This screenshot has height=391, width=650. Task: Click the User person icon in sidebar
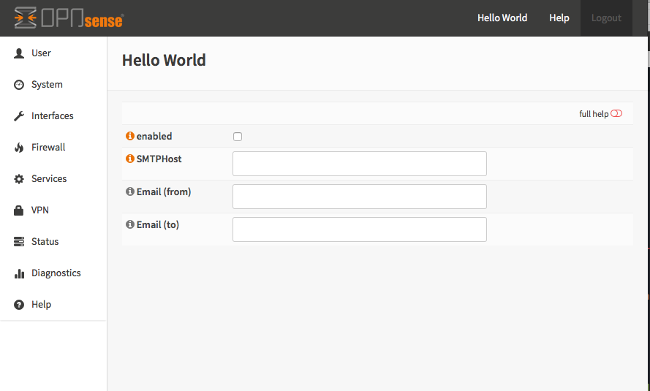click(19, 53)
